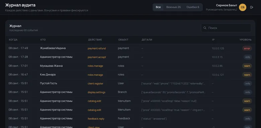Click the Branch object cell
The width and height of the screenshot is (261, 128).
[122, 92]
